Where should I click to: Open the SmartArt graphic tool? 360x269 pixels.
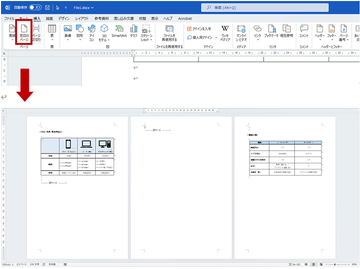pyautogui.click(x=119, y=32)
